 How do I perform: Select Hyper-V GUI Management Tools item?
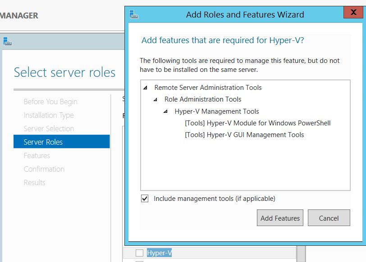[x=244, y=135]
